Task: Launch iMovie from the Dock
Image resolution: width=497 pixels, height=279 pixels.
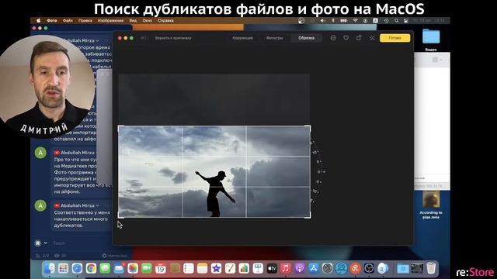Action: 216,269
